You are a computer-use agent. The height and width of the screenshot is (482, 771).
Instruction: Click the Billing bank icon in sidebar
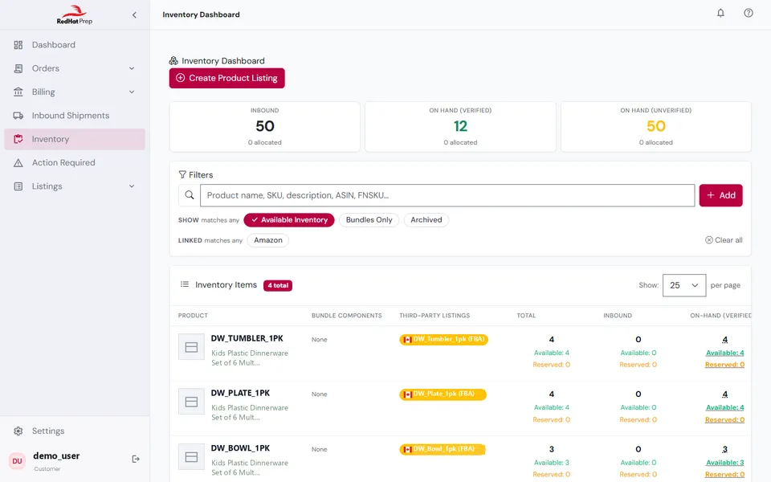click(x=18, y=92)
